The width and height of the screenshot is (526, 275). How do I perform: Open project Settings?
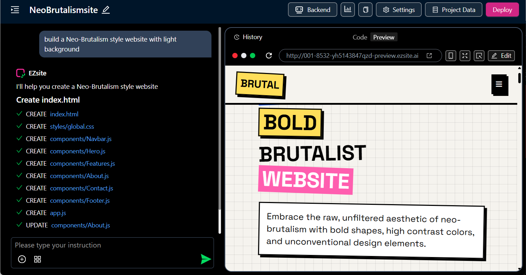click(x=399, y=10)
